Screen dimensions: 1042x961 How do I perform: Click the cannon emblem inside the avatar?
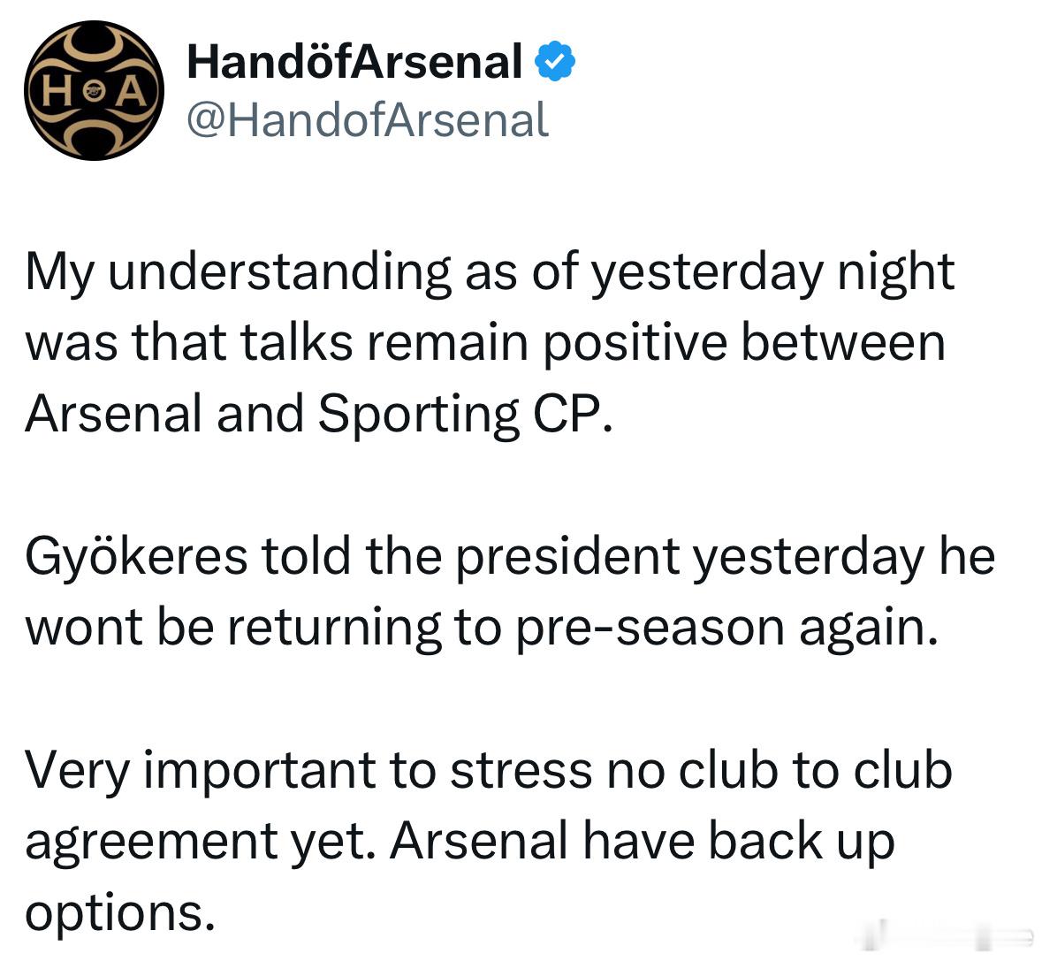94,92
